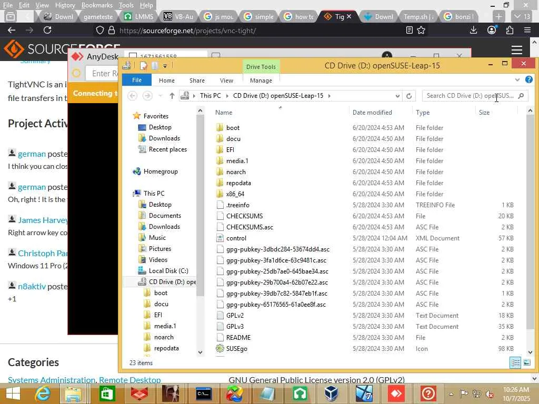Viewport: 539px width, 404px height.
Task: Select the CHECKSUMS.asc file
Action: click(249, 227)
